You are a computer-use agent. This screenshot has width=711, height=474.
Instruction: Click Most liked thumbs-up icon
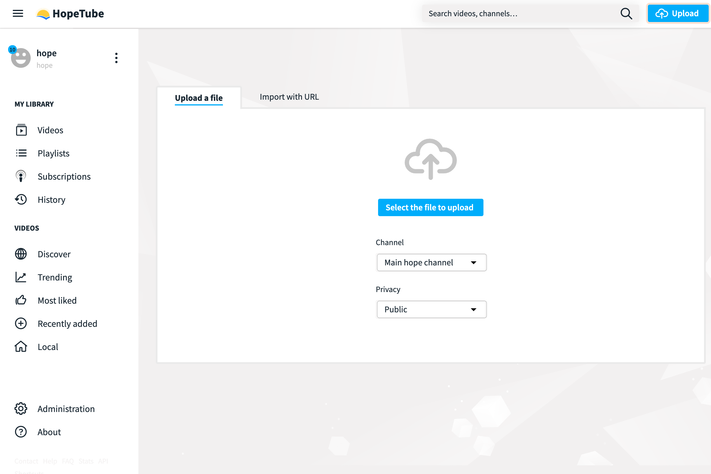(x=21, y=300)
